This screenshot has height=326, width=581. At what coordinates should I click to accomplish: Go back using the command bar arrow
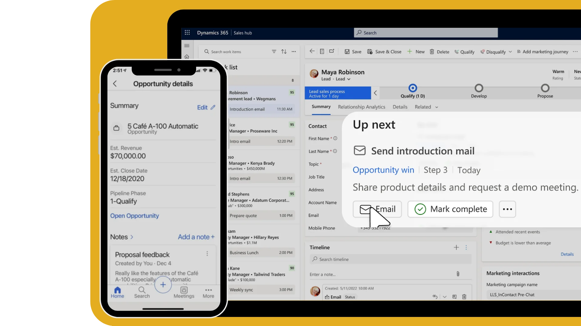click(312, 51)
